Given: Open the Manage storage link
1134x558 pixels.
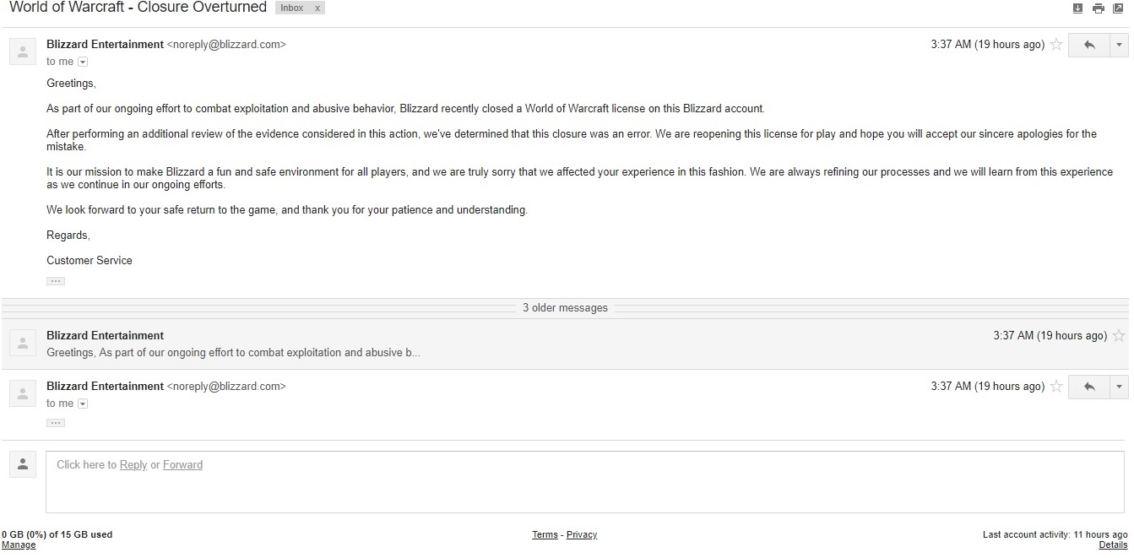Looking at the screenshot, I should [19, 545].
